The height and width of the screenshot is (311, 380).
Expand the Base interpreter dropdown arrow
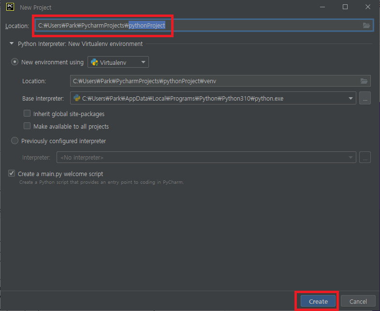coord(351,98)
